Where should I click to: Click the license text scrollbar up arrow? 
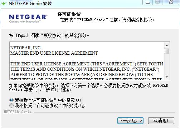point(167,45)
